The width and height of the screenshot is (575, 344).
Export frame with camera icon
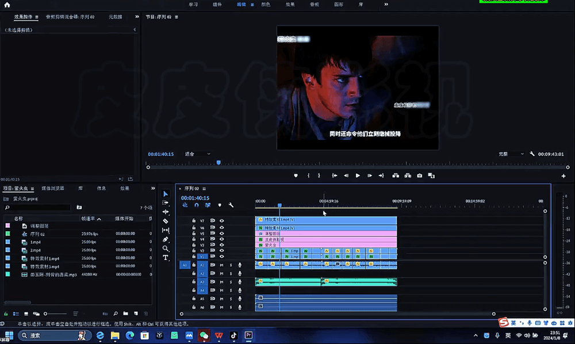pos(420,175)
